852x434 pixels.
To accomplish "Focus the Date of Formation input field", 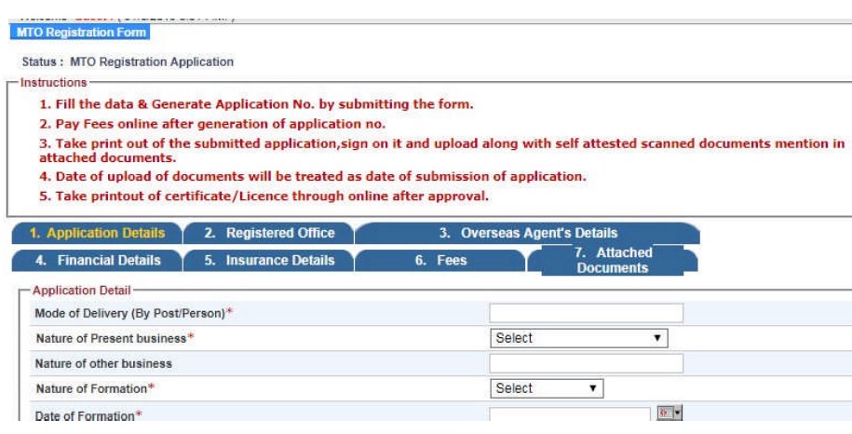I will point(570,414).
